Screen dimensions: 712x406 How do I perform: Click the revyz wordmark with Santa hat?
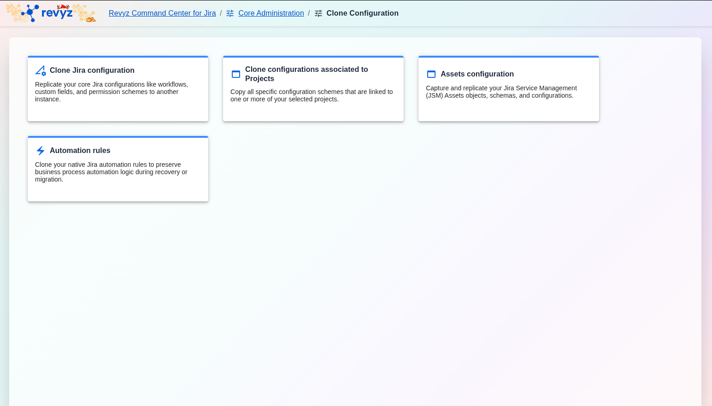57,12
